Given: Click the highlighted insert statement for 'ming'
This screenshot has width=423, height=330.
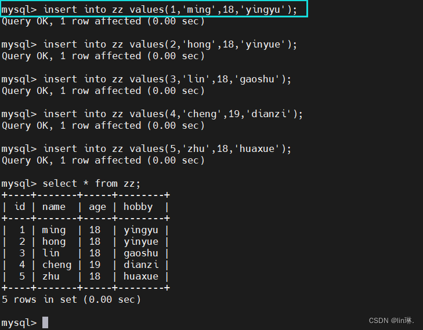Looking at the screenshot, I should click(x=153, y=9).
